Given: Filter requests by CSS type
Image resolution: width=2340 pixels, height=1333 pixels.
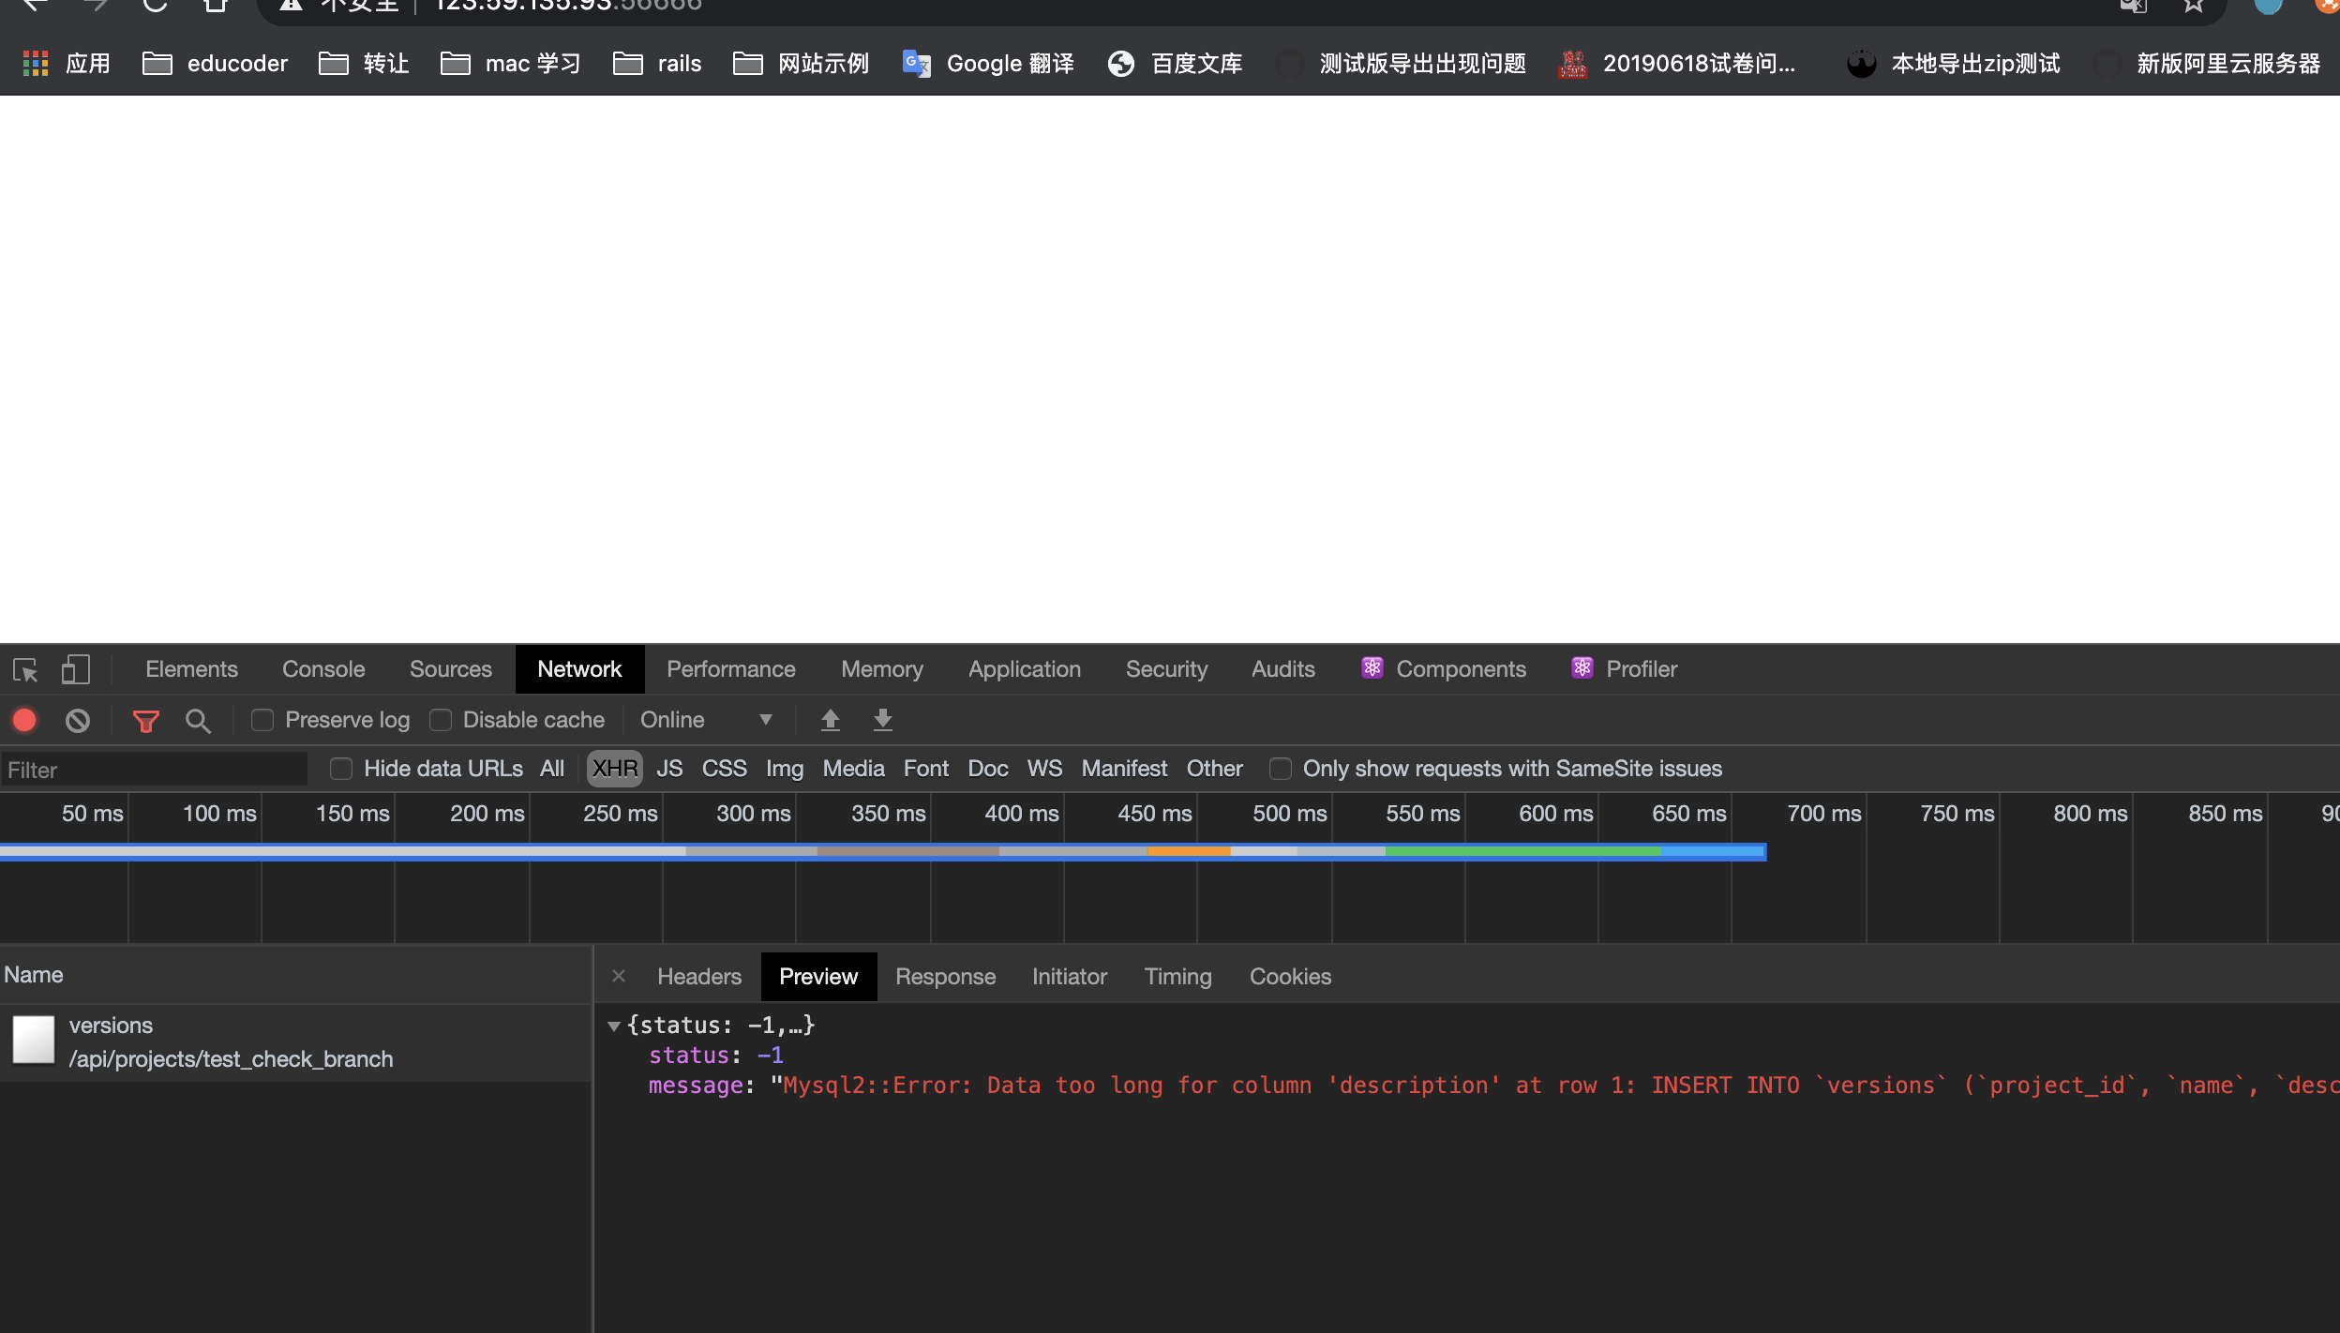Looking at the screenshot, I should [x=725, y=769].
